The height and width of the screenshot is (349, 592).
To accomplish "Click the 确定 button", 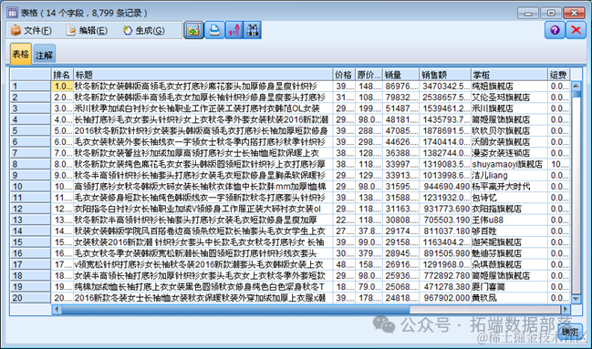I will click(570, 332).
